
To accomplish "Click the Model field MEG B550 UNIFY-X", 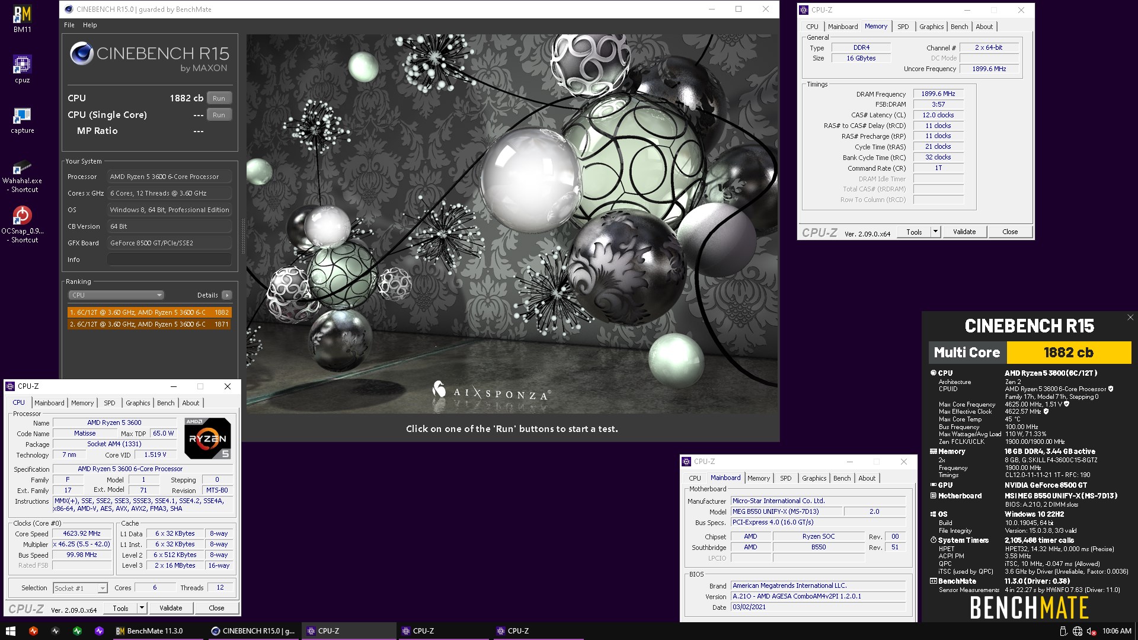I will tap(787, 511).
